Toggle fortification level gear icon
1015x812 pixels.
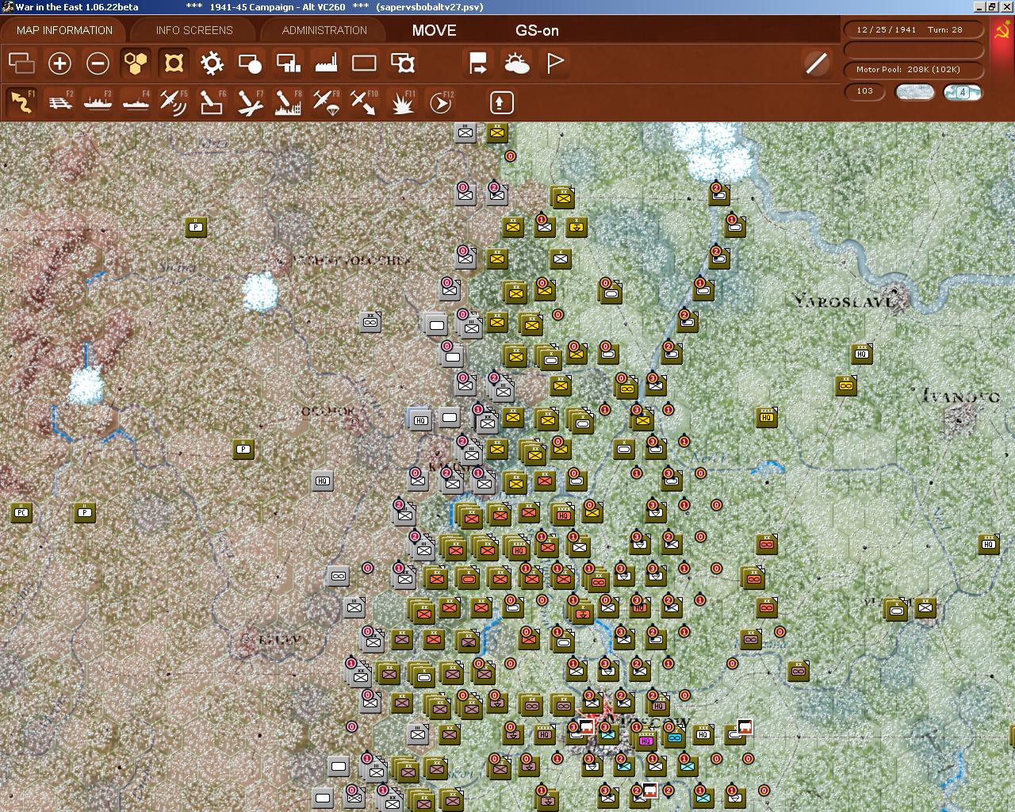point(212,63)
